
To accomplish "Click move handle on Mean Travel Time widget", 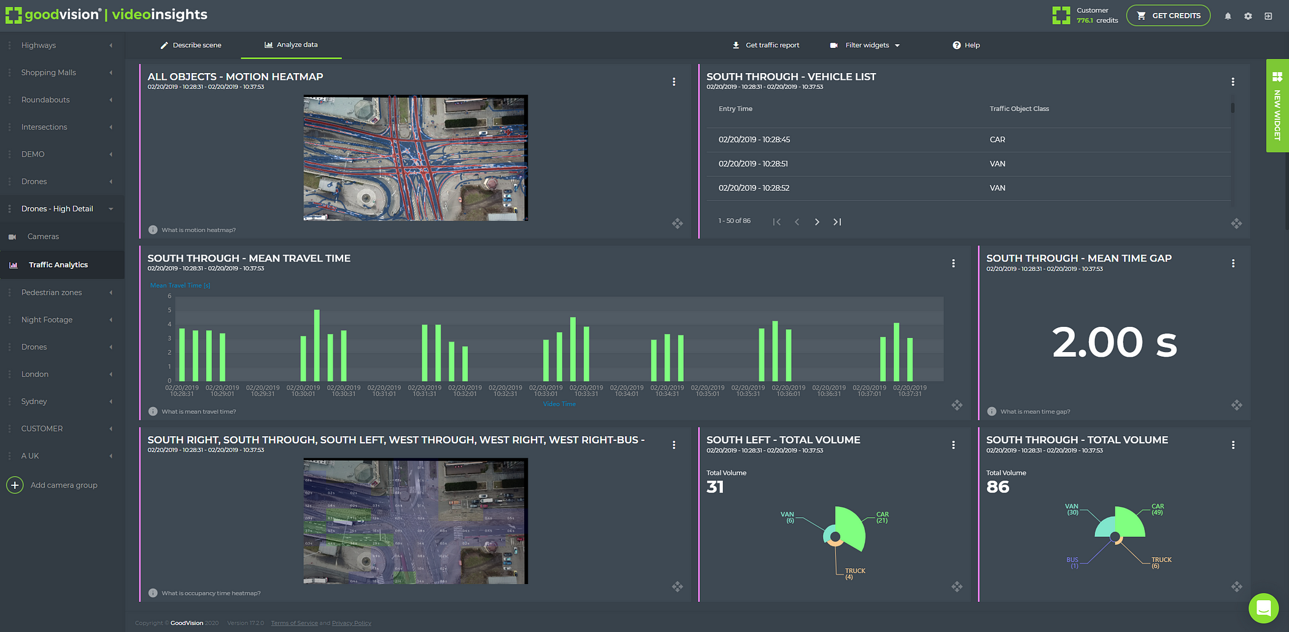I will (x=957, y=405).
